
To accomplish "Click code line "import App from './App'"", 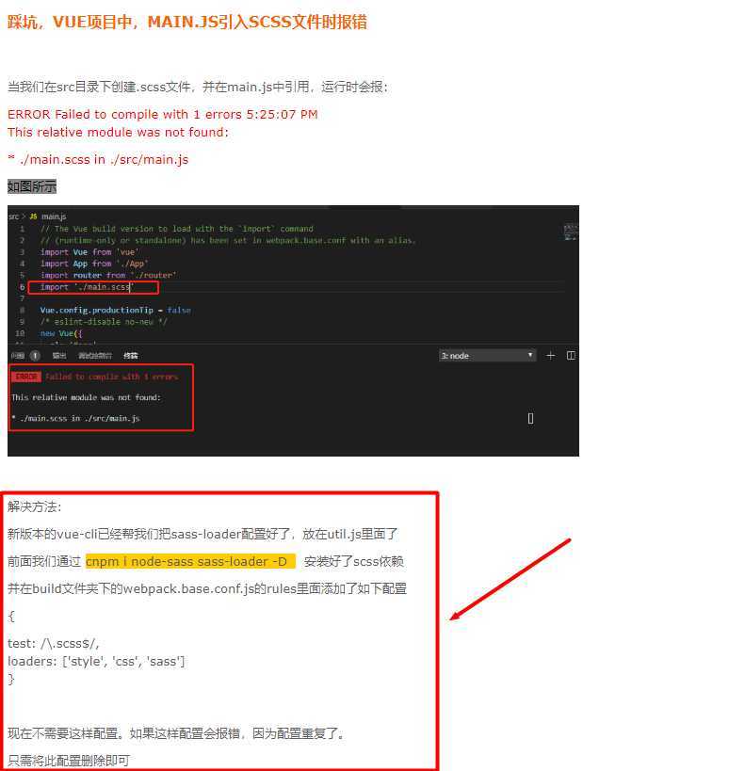I will point(94,264).
